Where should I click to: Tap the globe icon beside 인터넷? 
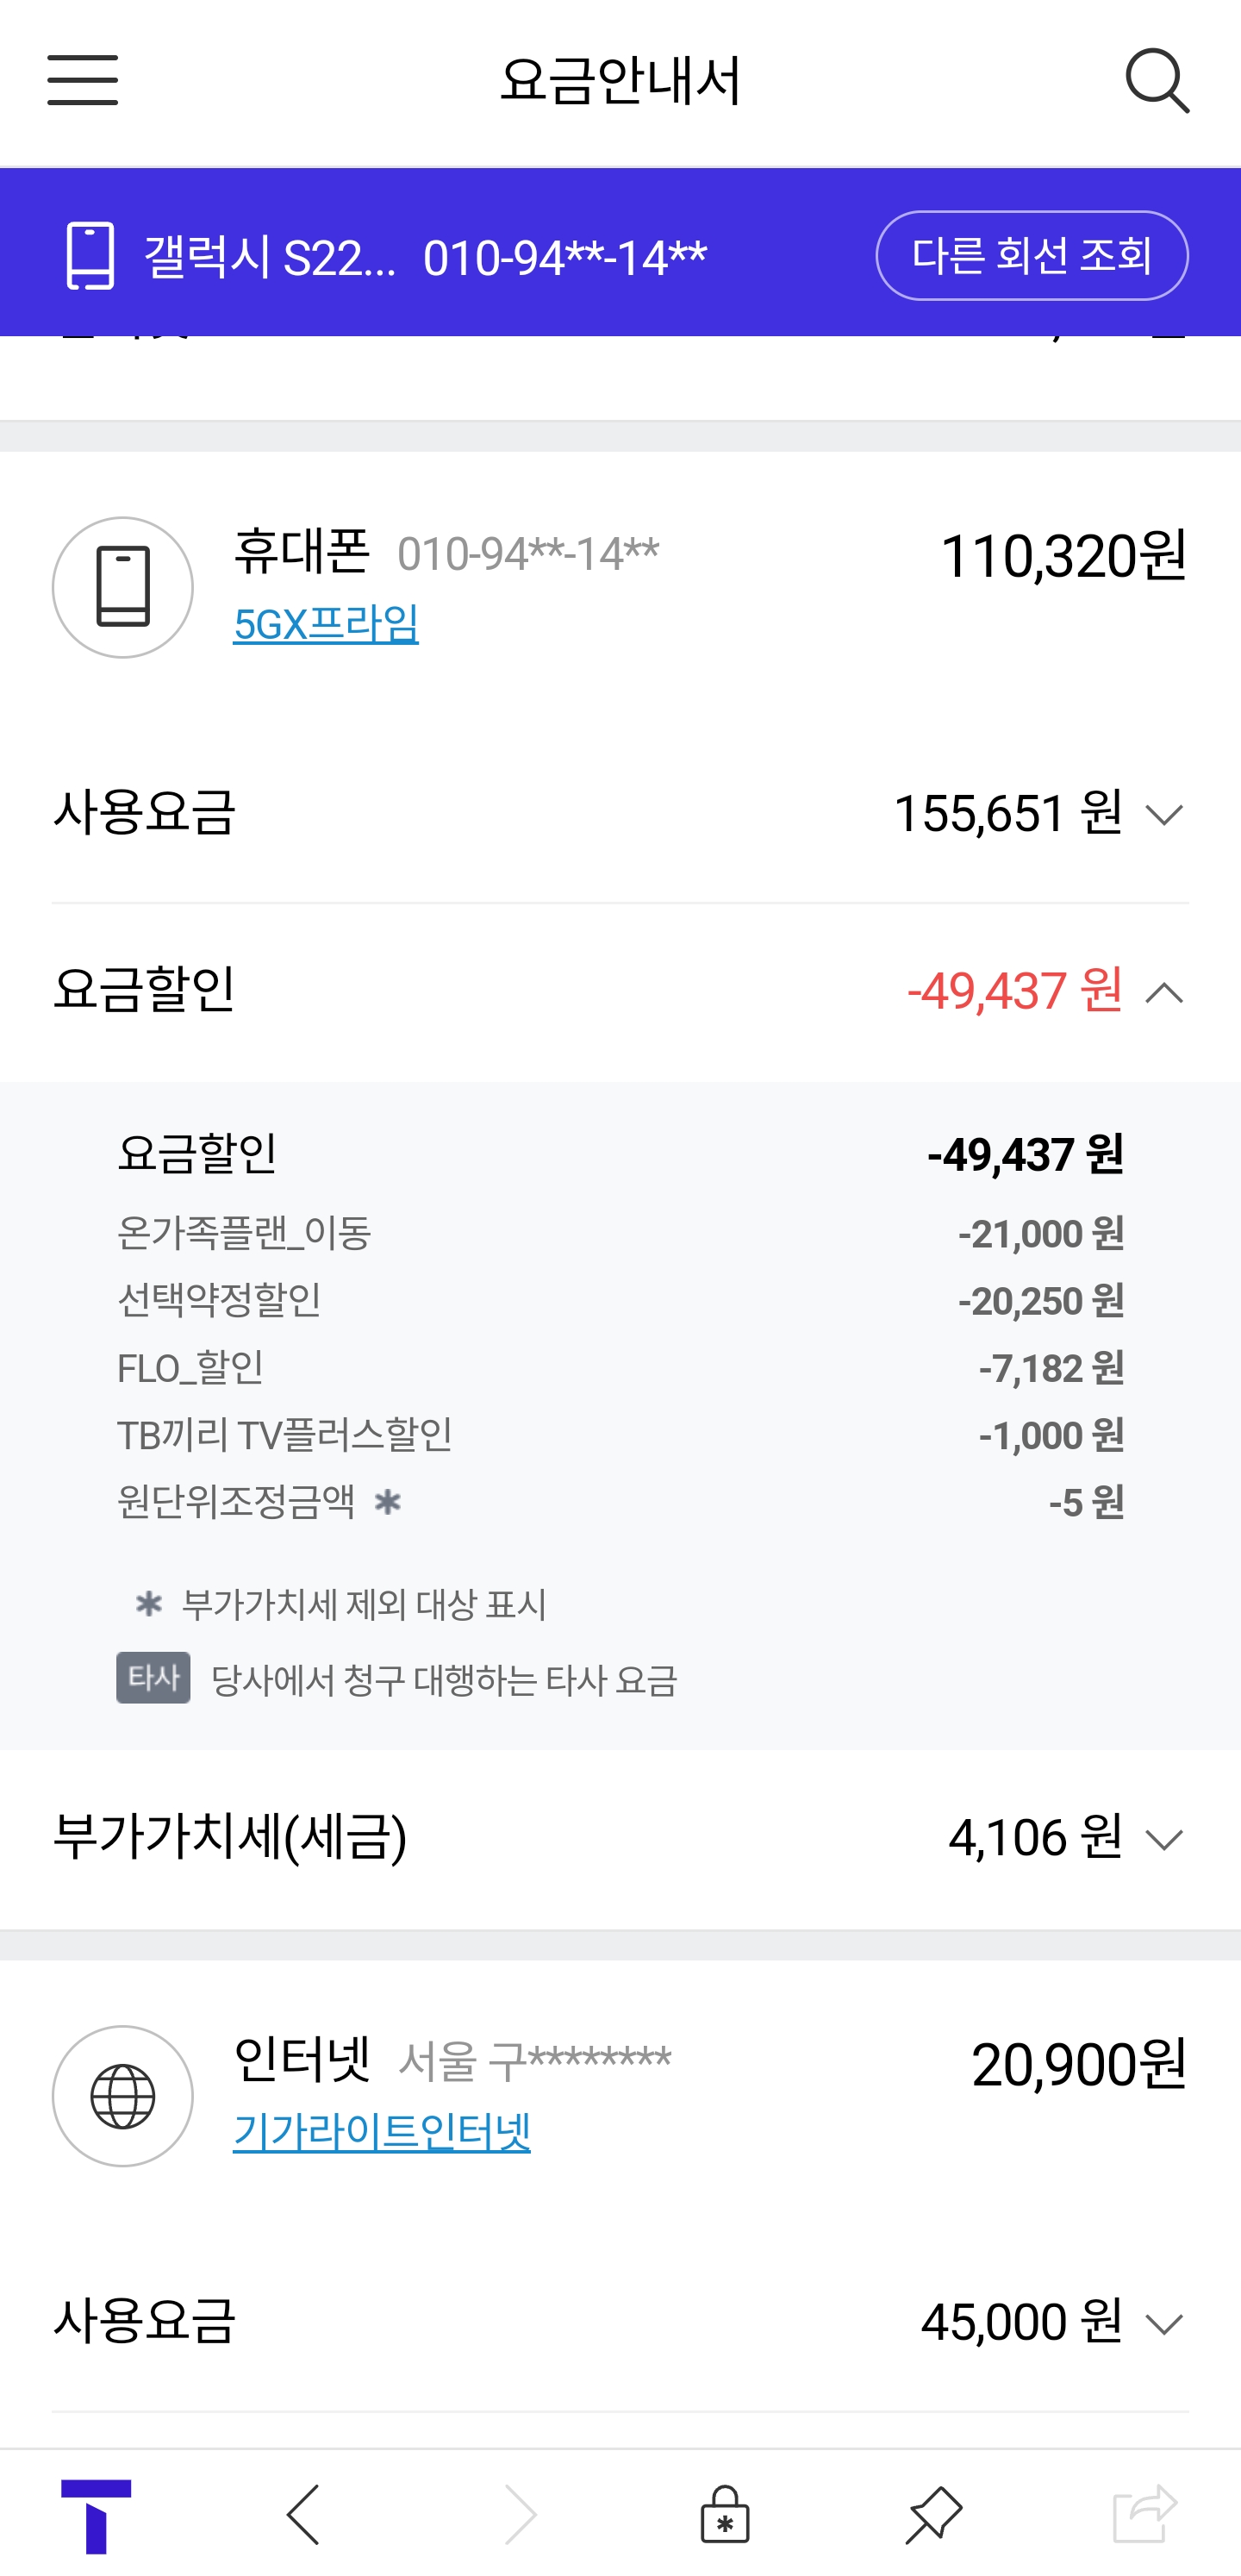tap(123, 2096)
